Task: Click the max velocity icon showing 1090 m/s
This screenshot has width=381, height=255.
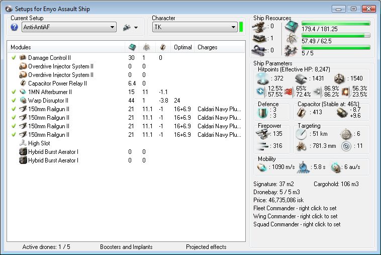Action: (x=263, y=166)
